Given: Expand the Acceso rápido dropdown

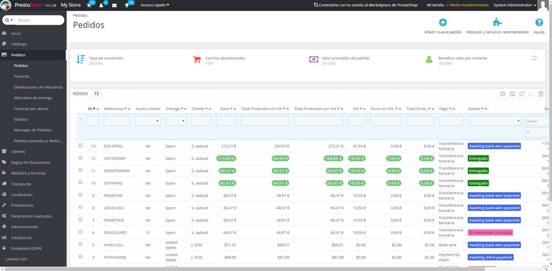Looking at the screenshot, I should click(155, 5).
